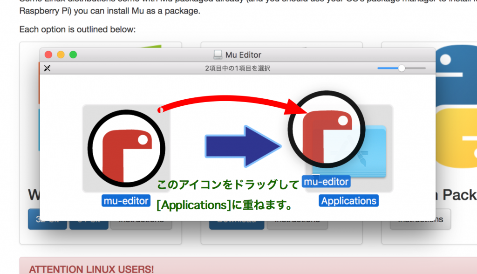Click the rightmost Instructions button on the web page
Image resolution: width=477 pixels, height=274 pixels.
421,219
